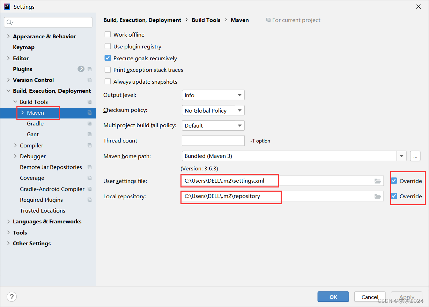The height and width of the screenshot is (307, 429).
Task: Click the settings search field
Action: click(48, 22)
